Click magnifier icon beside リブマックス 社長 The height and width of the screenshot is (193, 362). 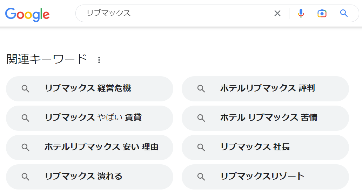pyautogui.click(x=201, y=148)
